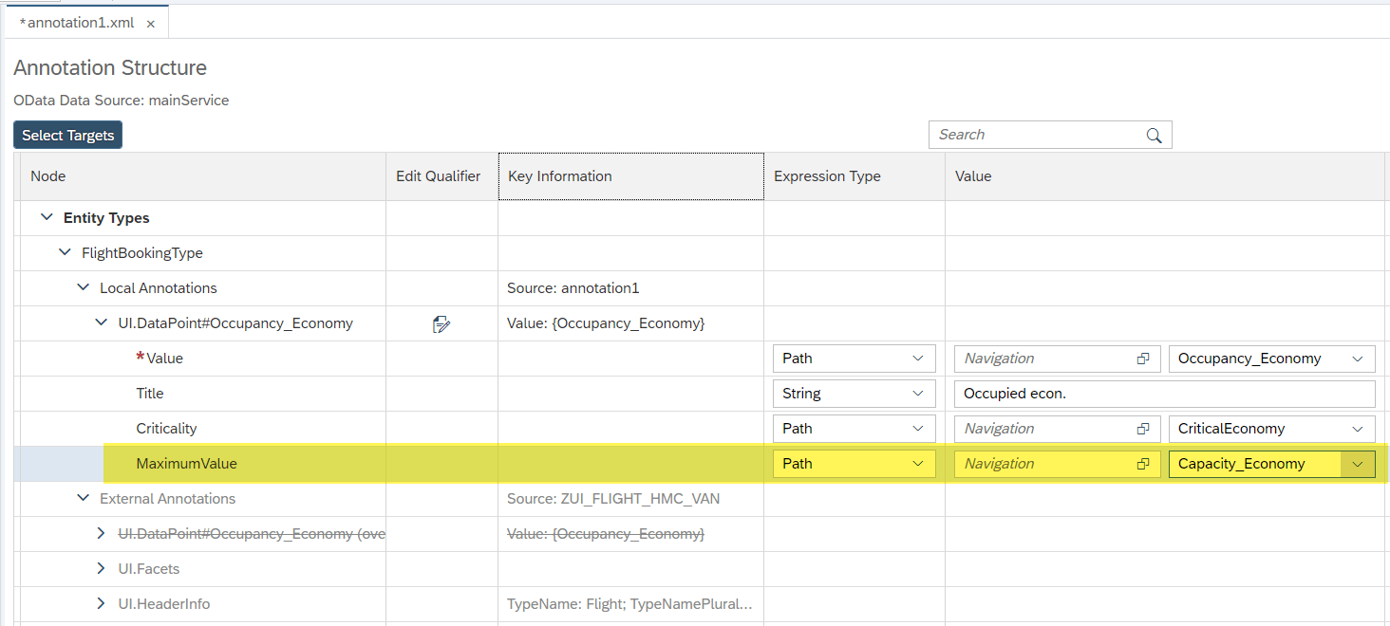Open the CriticalEconomy value dropdown
The height and width of the screenshot is (626, 1390).
tap(1358, 428)
